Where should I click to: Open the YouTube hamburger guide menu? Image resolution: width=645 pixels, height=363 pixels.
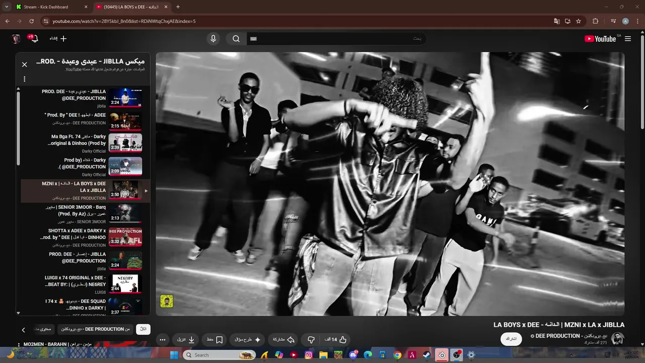[x=627, y=39]
